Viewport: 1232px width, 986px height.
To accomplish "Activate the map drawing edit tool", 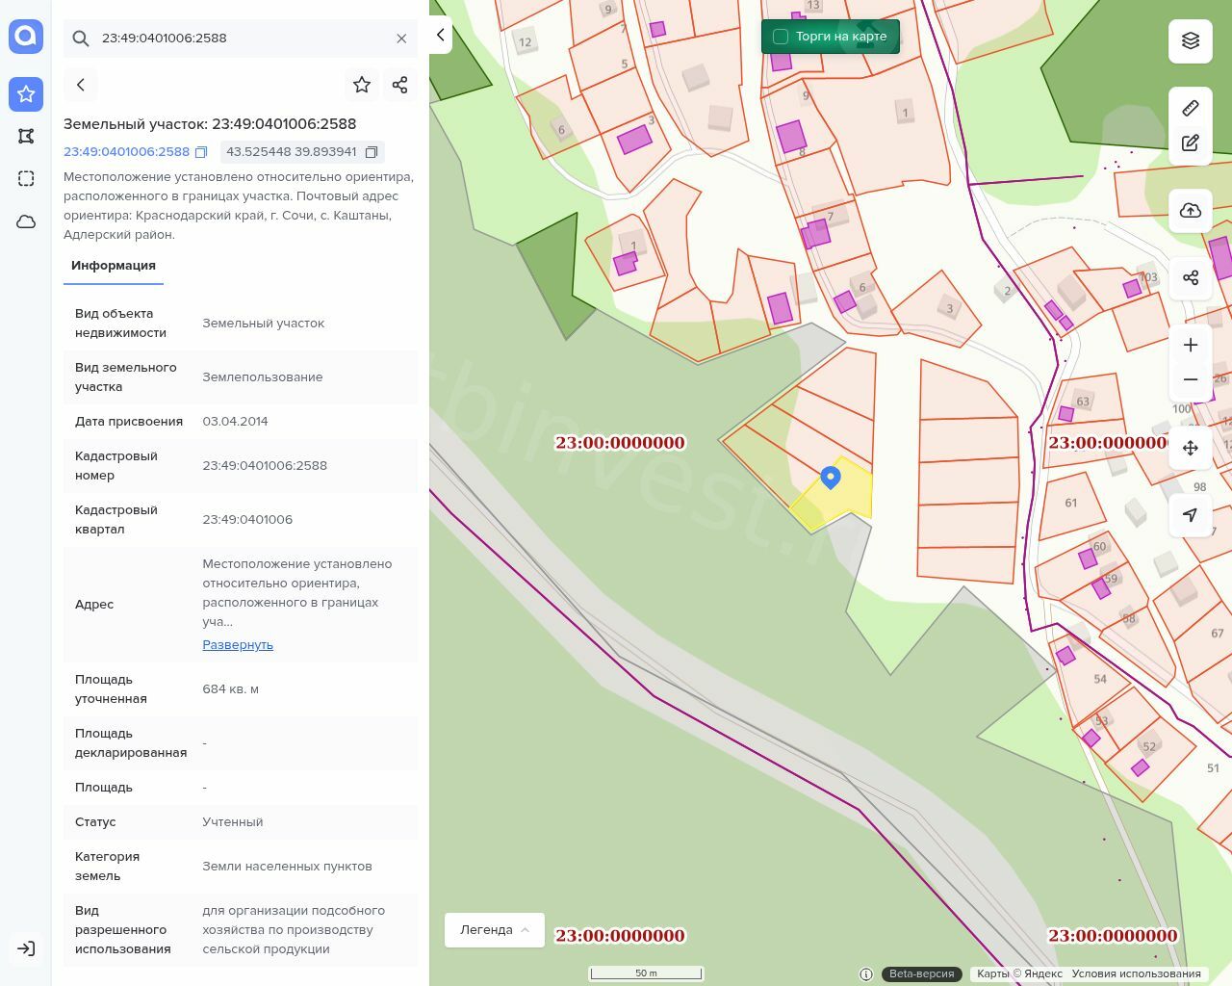I will (x=1191, y=143).
